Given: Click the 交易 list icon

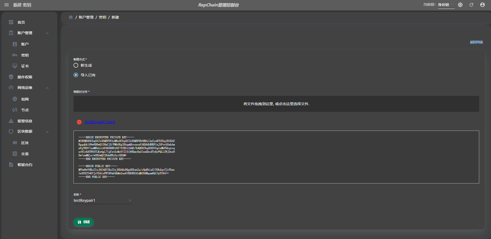Looking at the screenshot, I should point(15,154).
